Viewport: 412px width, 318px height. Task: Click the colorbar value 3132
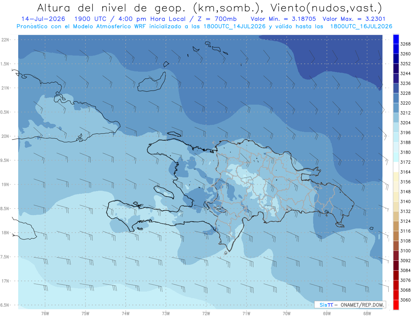point(405,211)
